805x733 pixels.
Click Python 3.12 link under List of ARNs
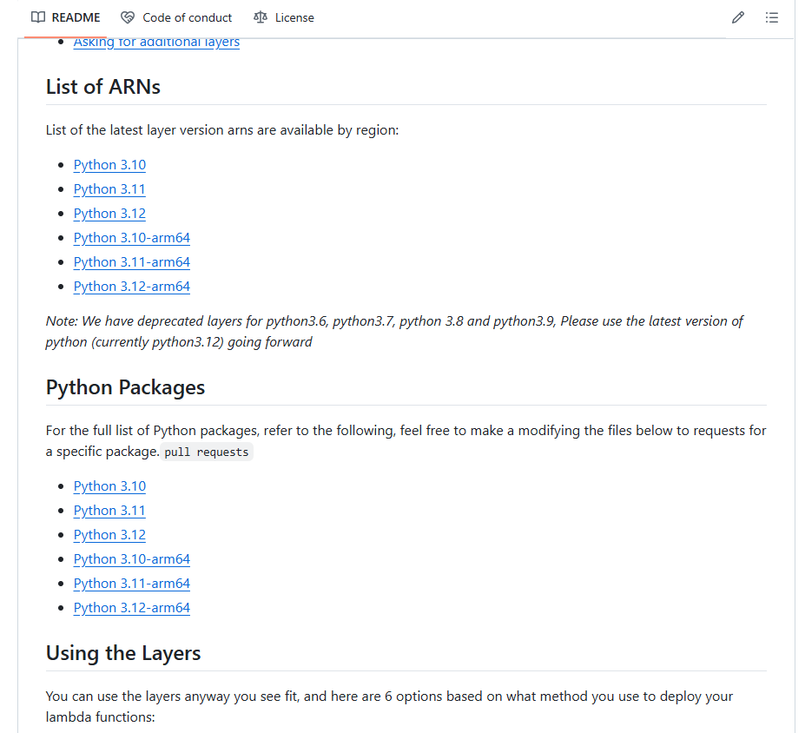point(109,214)
